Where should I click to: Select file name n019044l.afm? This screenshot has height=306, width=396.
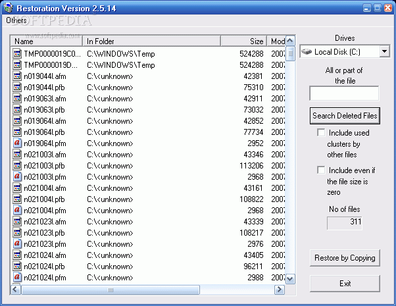(x=45, y=76)
